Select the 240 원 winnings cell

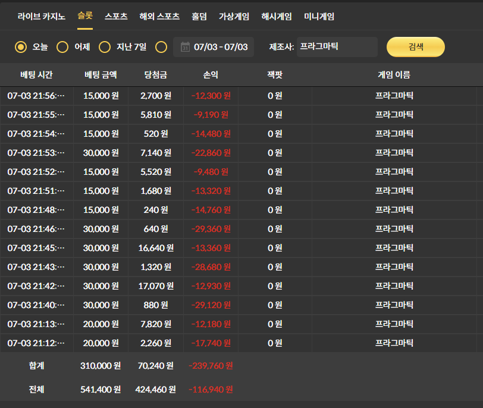tap(156, 211)
